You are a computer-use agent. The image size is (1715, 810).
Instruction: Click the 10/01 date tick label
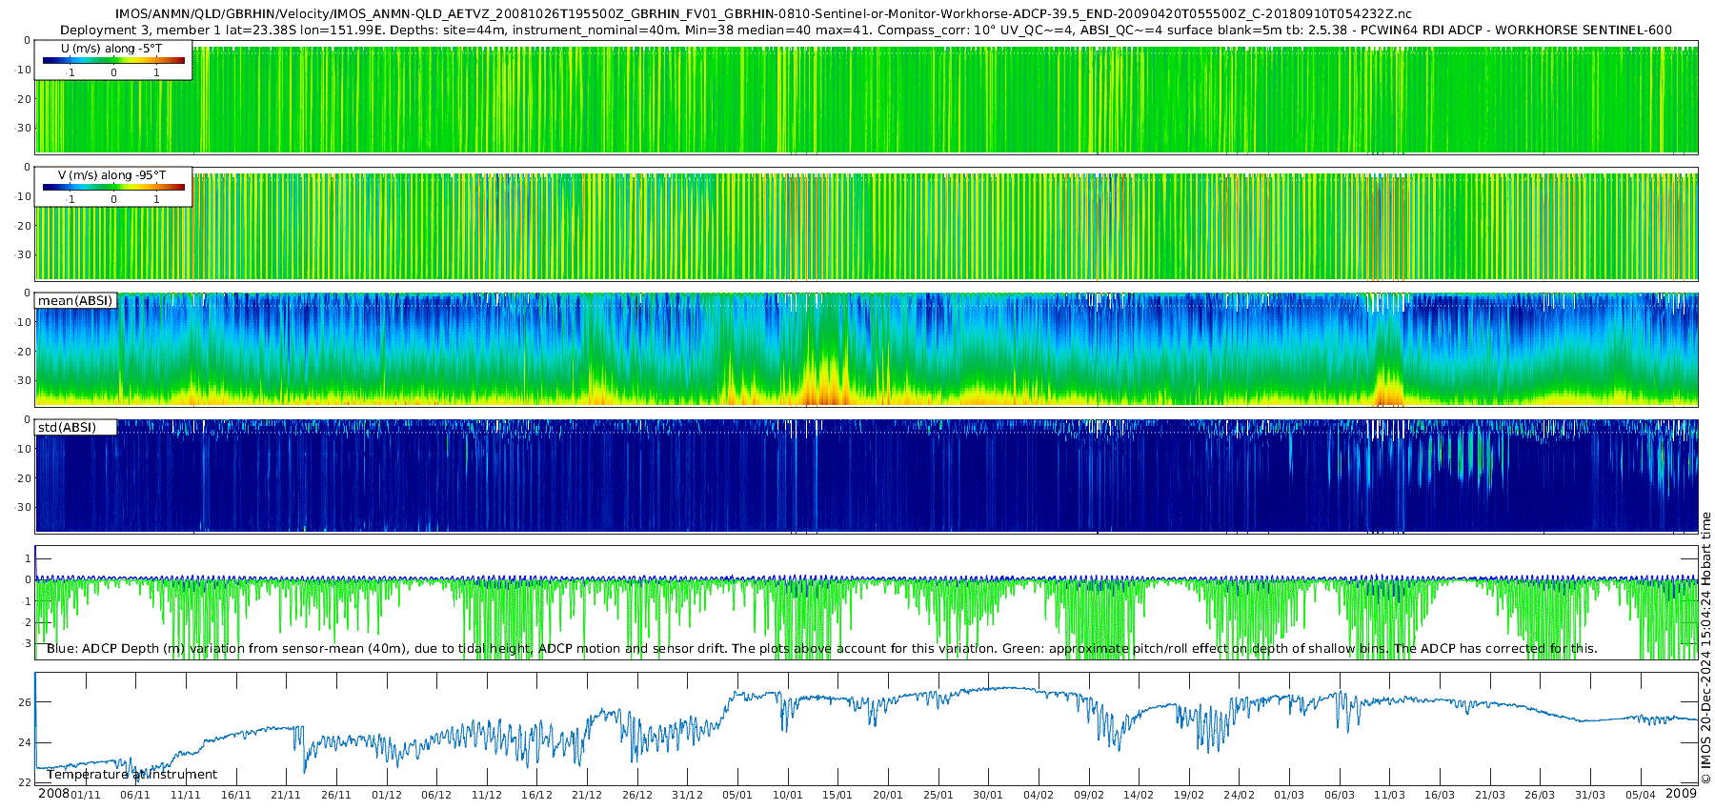(787, 795)
